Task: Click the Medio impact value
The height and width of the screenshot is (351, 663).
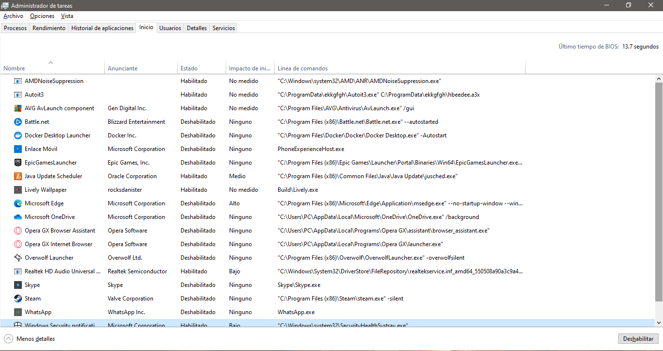Action: 237,176
